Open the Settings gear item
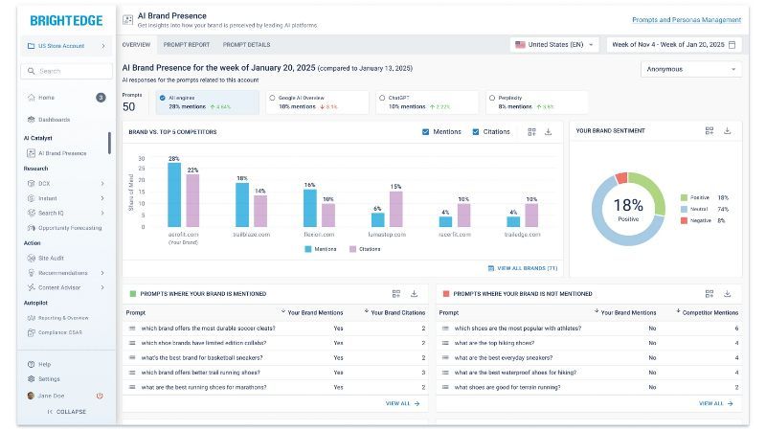The image size is (766, 431). coord(43,379)
